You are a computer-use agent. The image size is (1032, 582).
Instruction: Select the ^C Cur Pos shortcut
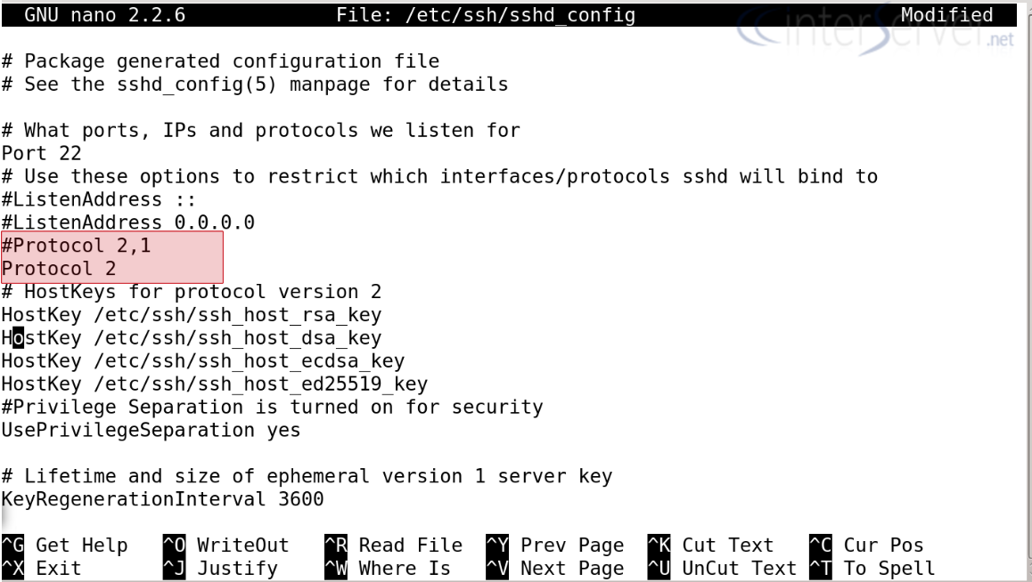click(x=866, y=545)
